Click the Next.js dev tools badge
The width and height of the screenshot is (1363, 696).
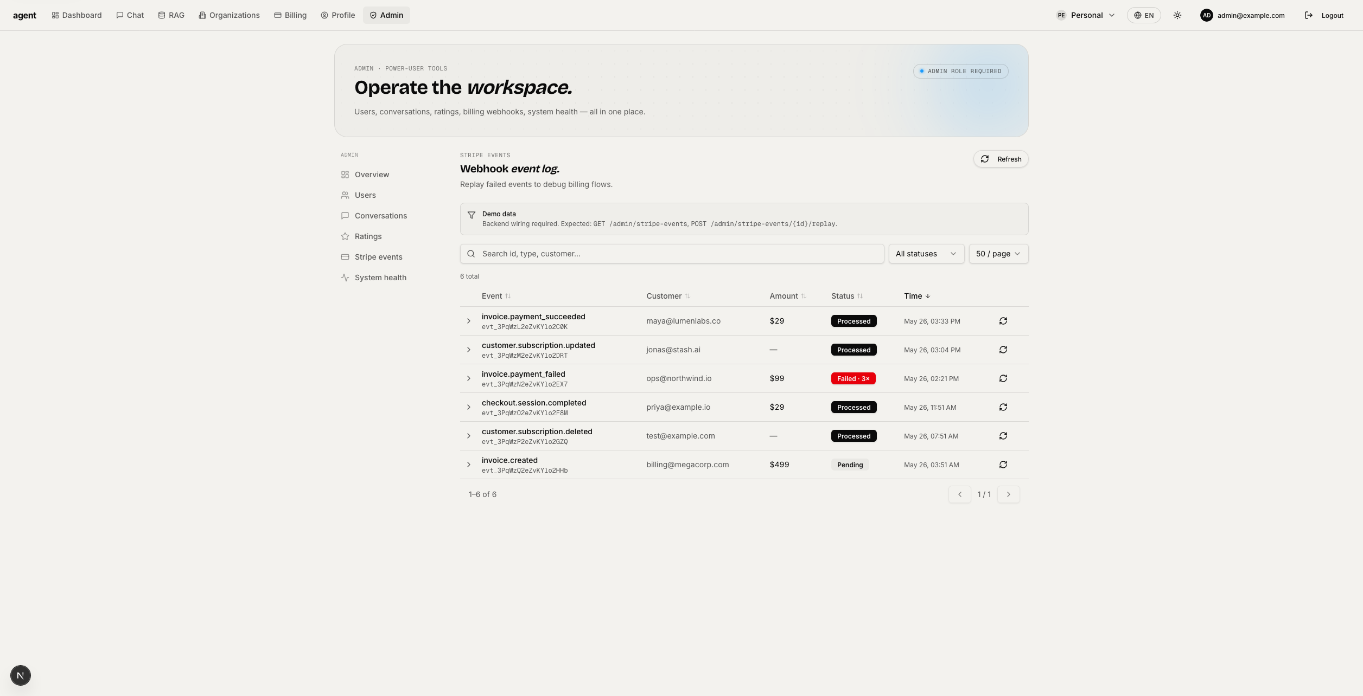tap(21, 675)
